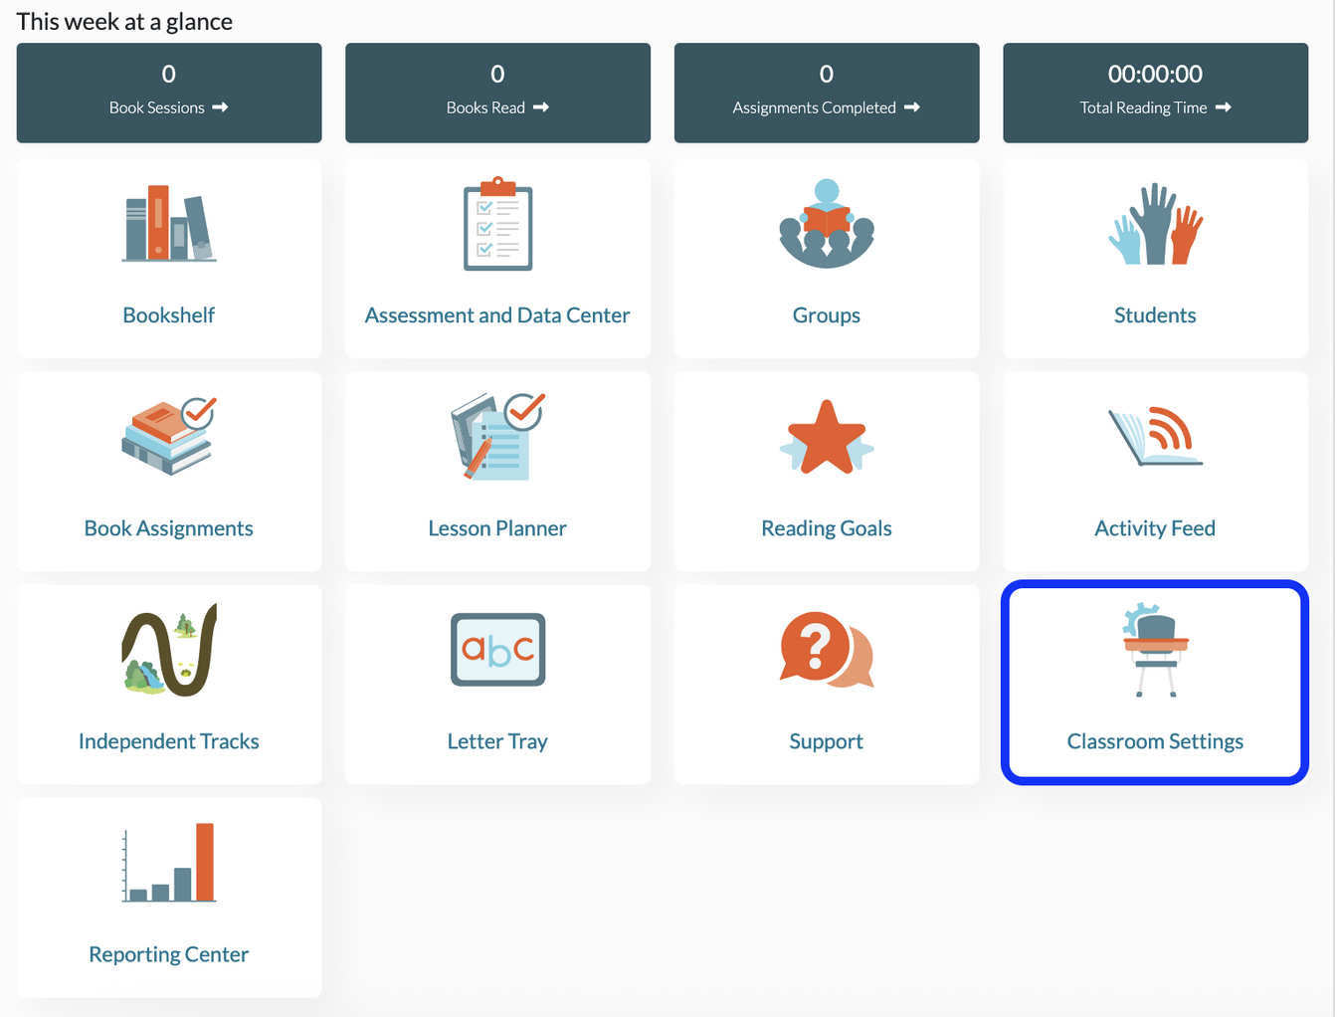Open Book Assignments text link
1337x1017 pixels.
click(169, 528)
